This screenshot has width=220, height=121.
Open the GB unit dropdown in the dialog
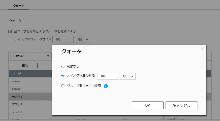point(128,76)
